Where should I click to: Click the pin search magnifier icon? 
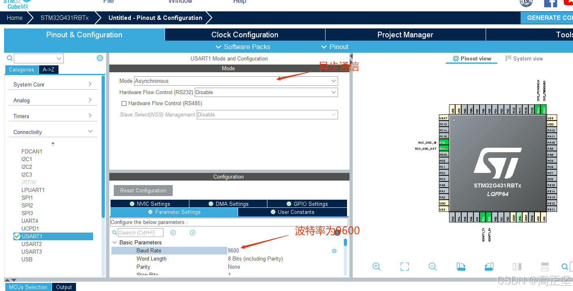coord(565,267)
